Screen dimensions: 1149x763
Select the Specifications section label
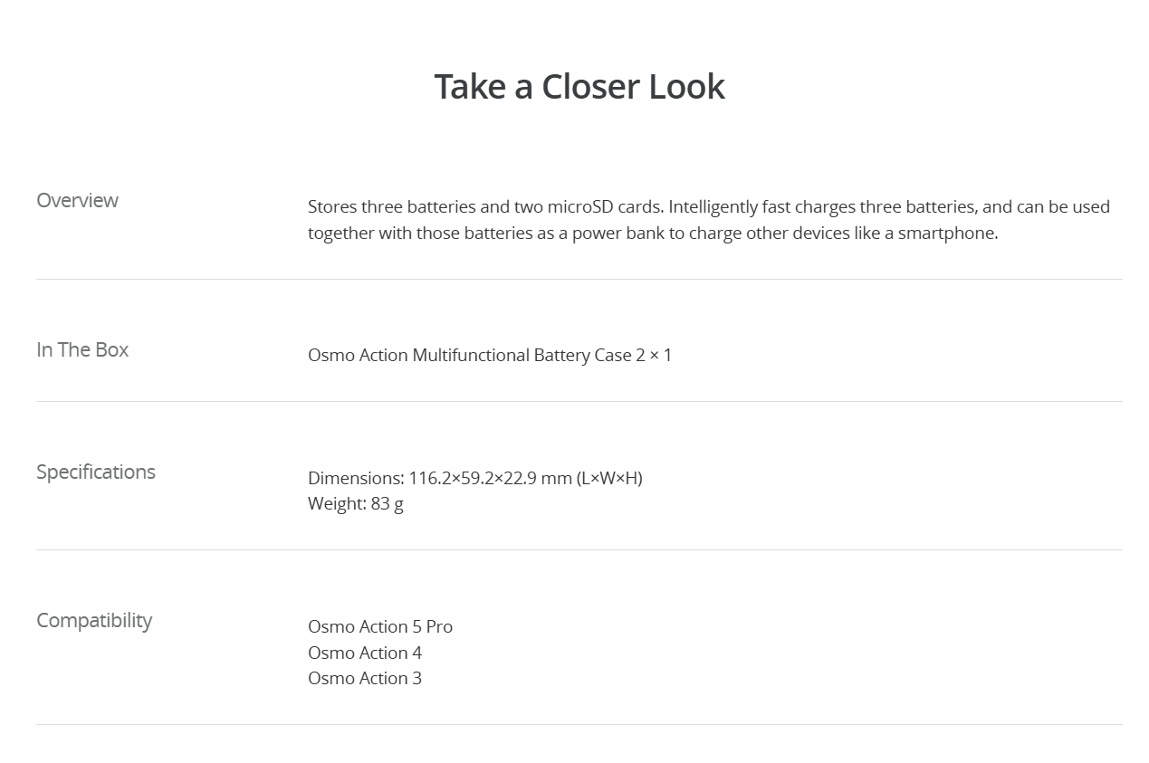96,472
